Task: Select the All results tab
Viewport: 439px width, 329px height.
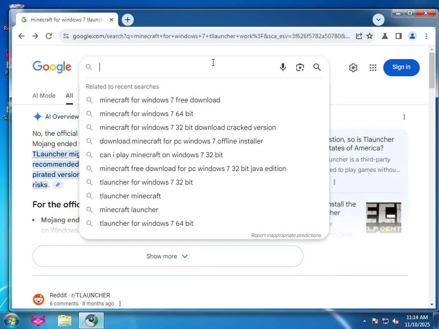Action: pyautogui.click(x=69, y=96)
